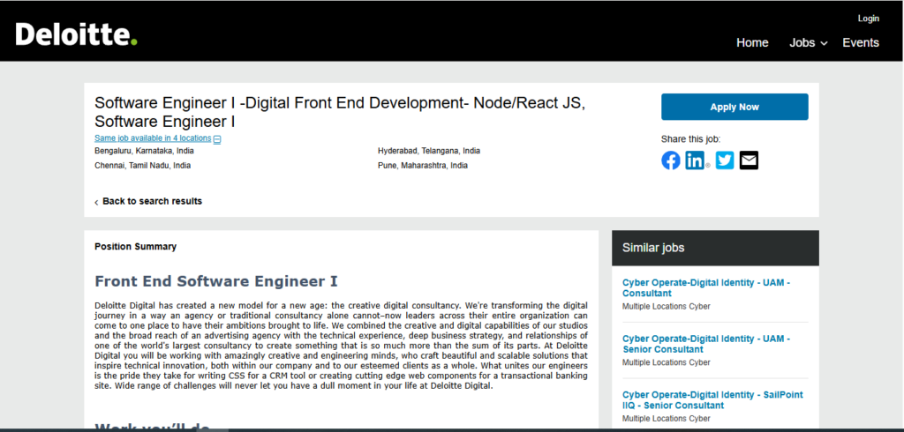
Task: Go to Home in navigation
Action: [x=752, y=42]
